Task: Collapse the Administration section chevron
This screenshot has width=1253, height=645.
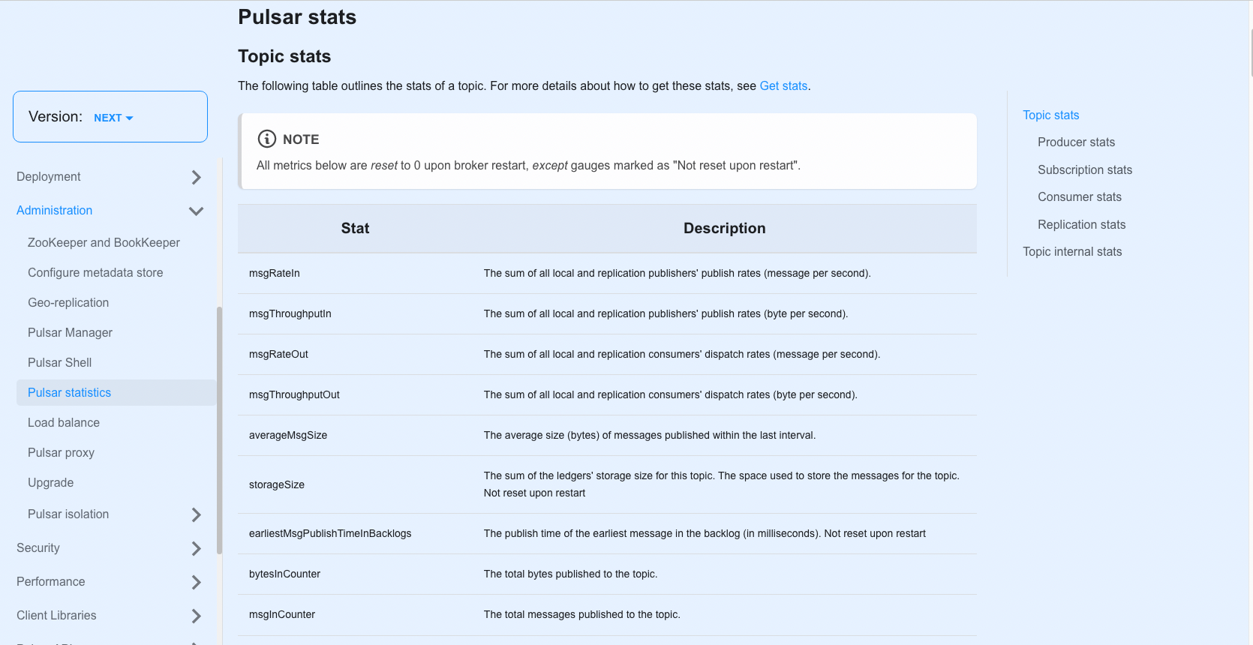Action: (197, 211)
